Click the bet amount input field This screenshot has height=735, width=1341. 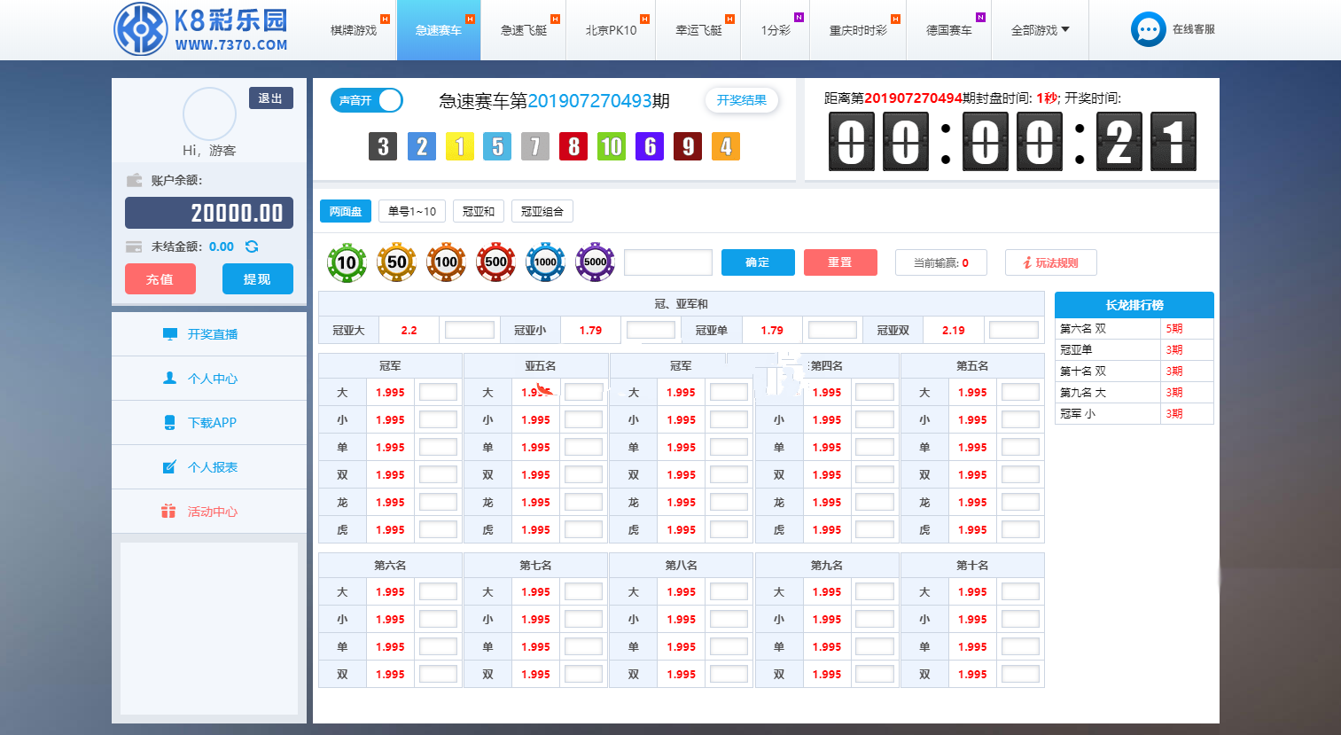pos(668,262)
